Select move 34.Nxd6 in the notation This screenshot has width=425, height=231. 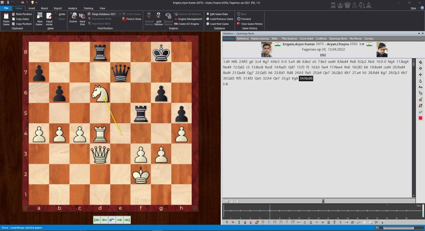[x=306, y=79]
